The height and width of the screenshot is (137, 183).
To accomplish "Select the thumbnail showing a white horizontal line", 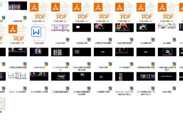I will point(167,76).
